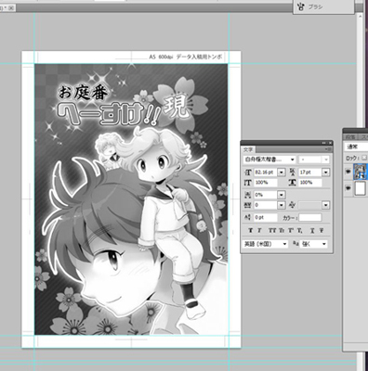Click the anti-aliasing aa icon
Image resolution: width=368 pixels, height=371 pixels.
(296, 244)
